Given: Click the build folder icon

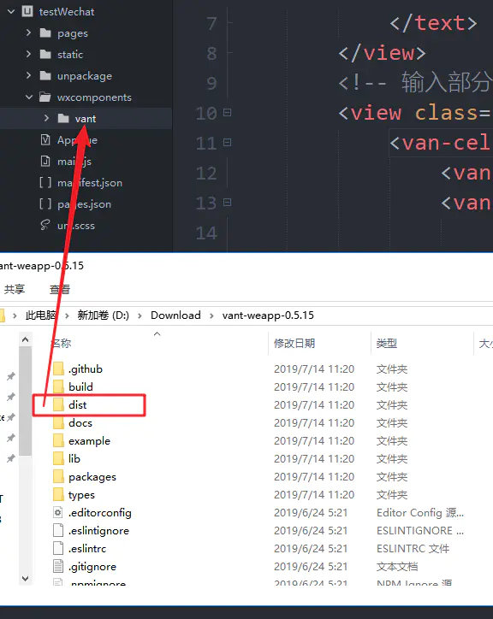Looking at the screenshot, I should (58, 386).
